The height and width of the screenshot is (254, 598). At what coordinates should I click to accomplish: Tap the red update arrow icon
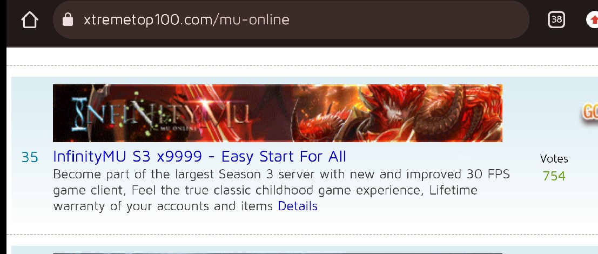click(592, 19)
